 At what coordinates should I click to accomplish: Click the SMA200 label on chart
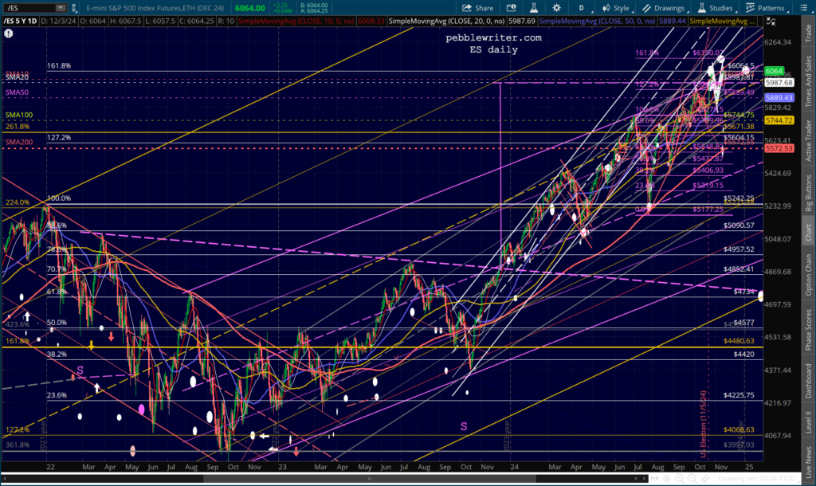pos(19,142)
